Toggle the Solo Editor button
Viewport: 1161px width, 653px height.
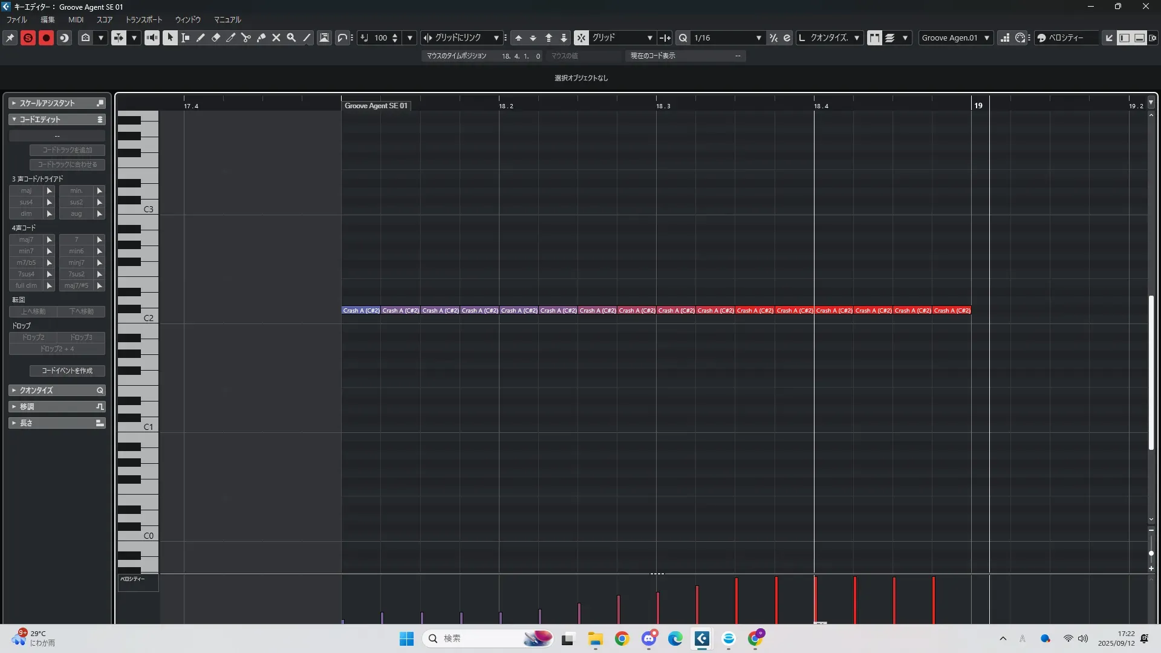[28, 37]
